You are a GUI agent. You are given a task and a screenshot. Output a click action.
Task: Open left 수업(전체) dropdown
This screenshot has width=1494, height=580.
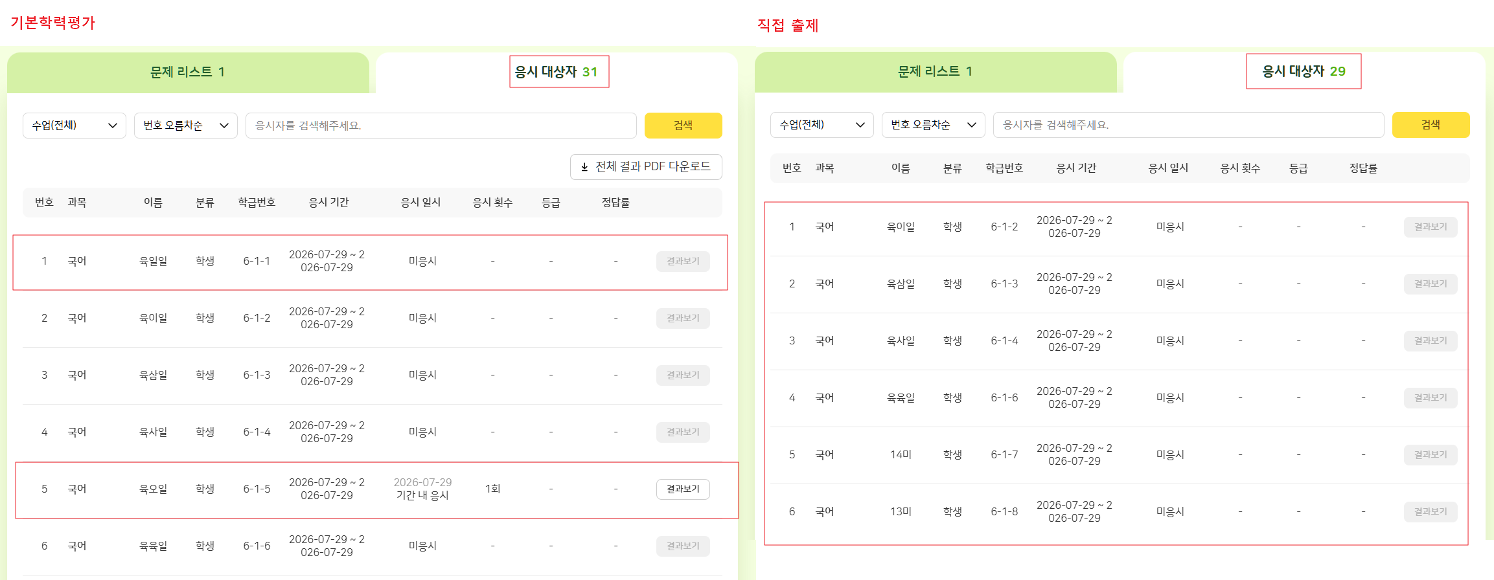75,126
